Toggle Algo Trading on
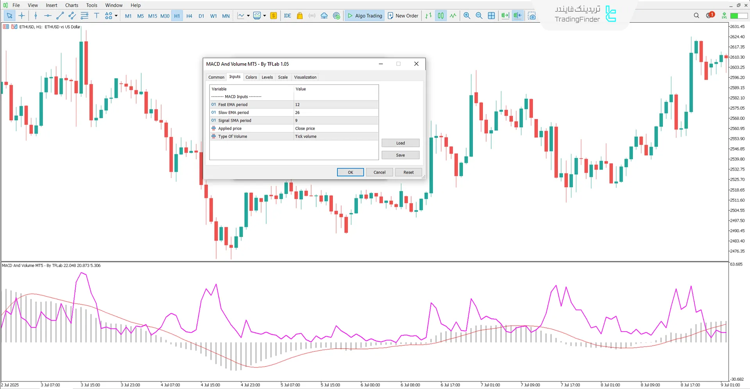Viewport: 750px width, 389px height. click(x=364, y=16)
